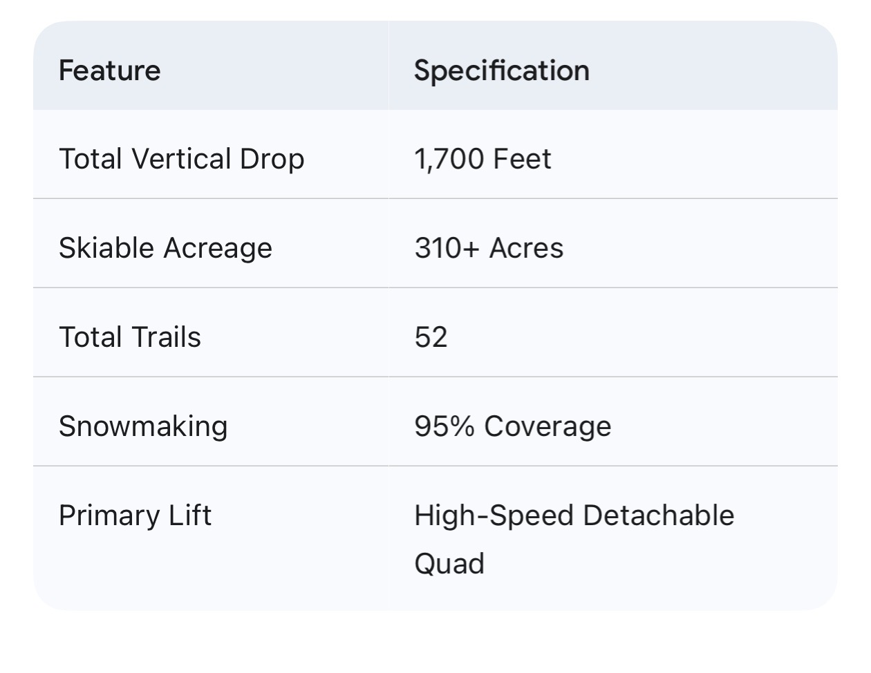Click the Specification column header
The height and width of the screenshot is (673, 871).
pyautogui.click(x=501, y=70)
